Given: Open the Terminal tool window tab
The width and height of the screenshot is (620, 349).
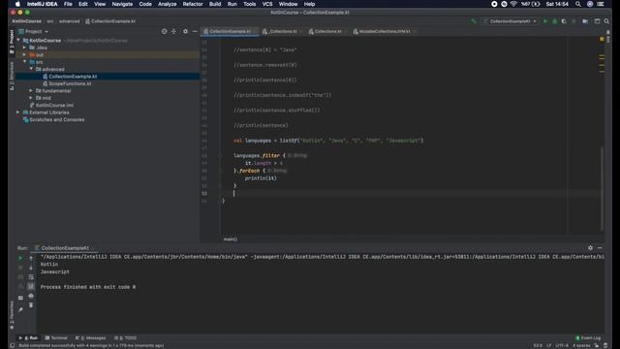Looking at the screenshot, I should 56,338.
